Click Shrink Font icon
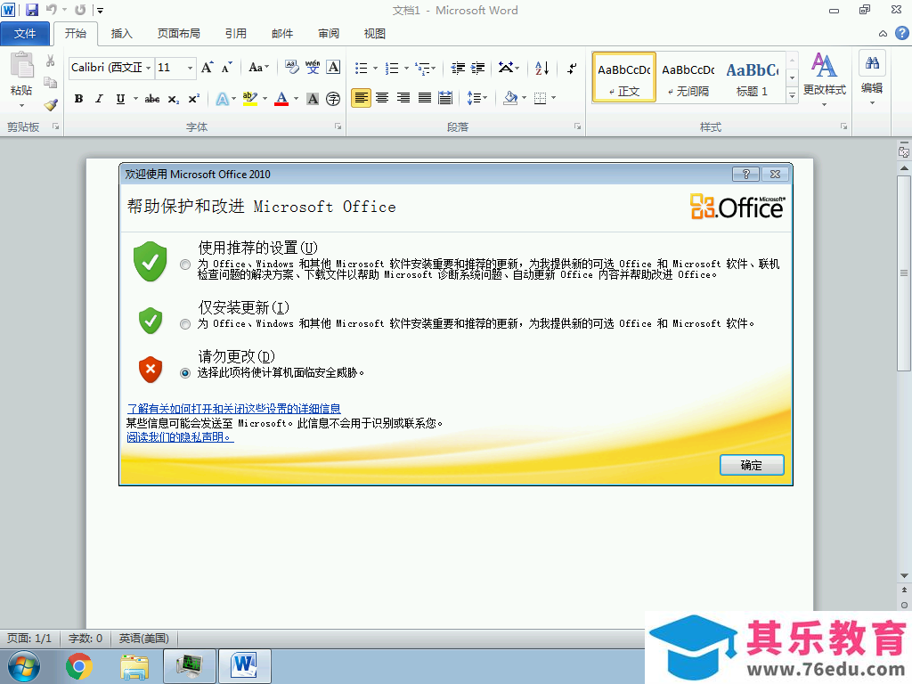Screen dimensions: 912x684 pyautogui.click(x=227, y=68)
